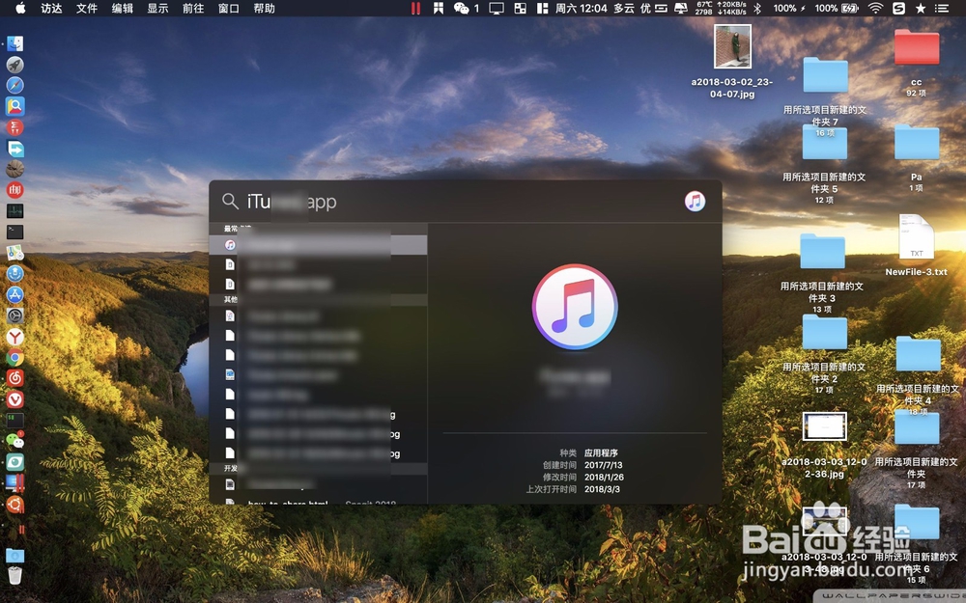Open WeChat from the dock
966x603 pixels.
(x=14, y=441)
